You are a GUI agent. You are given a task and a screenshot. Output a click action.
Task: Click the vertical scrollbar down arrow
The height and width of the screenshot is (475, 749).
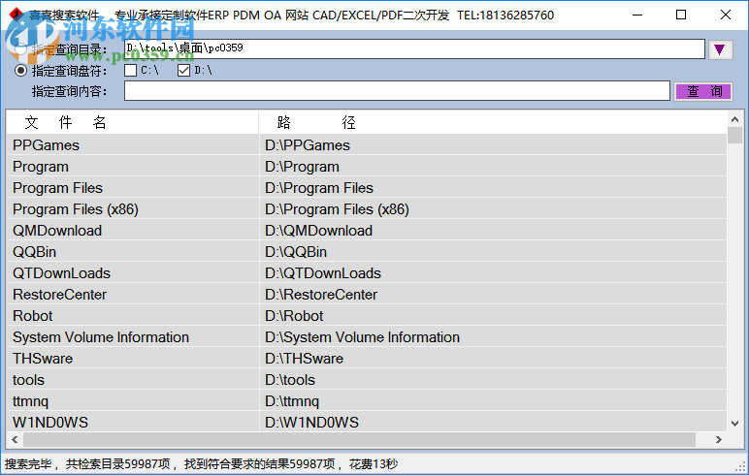click(x=734, y=424)
